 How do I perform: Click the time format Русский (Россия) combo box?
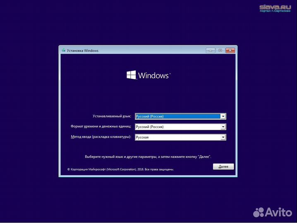coord(180,127)
